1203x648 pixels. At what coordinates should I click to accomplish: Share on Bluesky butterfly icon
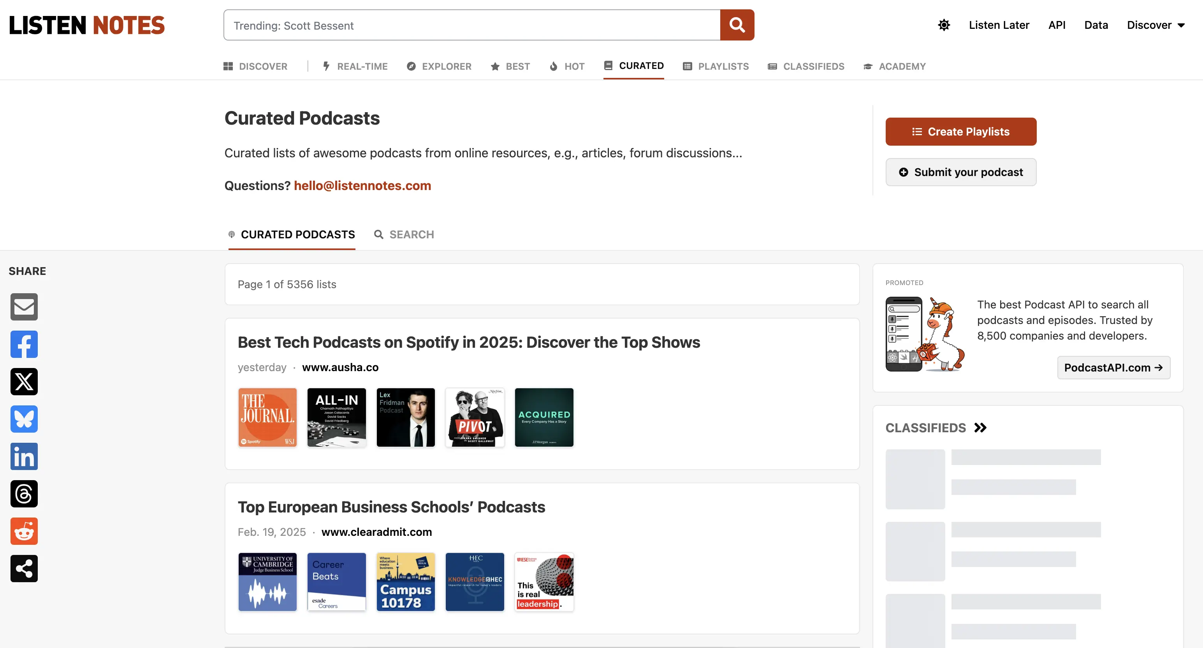tap(24, 419)
